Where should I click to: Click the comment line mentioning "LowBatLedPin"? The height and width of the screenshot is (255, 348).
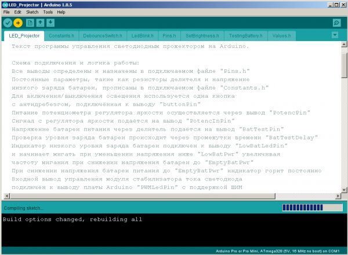[x=150, y=146]
